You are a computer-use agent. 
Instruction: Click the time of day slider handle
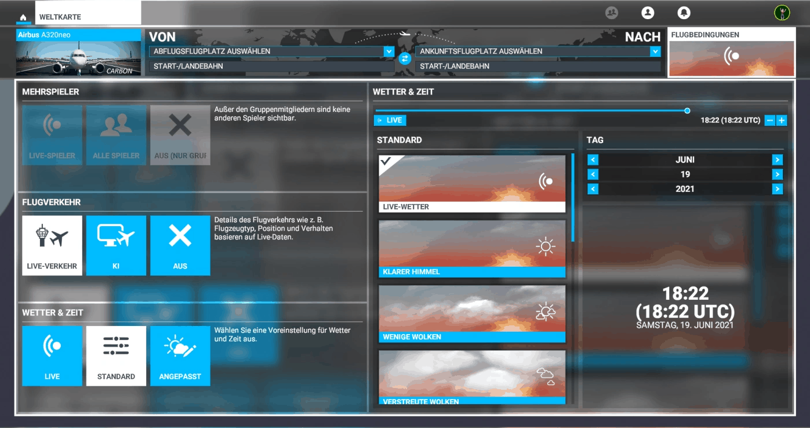click(x=687, y=110)
